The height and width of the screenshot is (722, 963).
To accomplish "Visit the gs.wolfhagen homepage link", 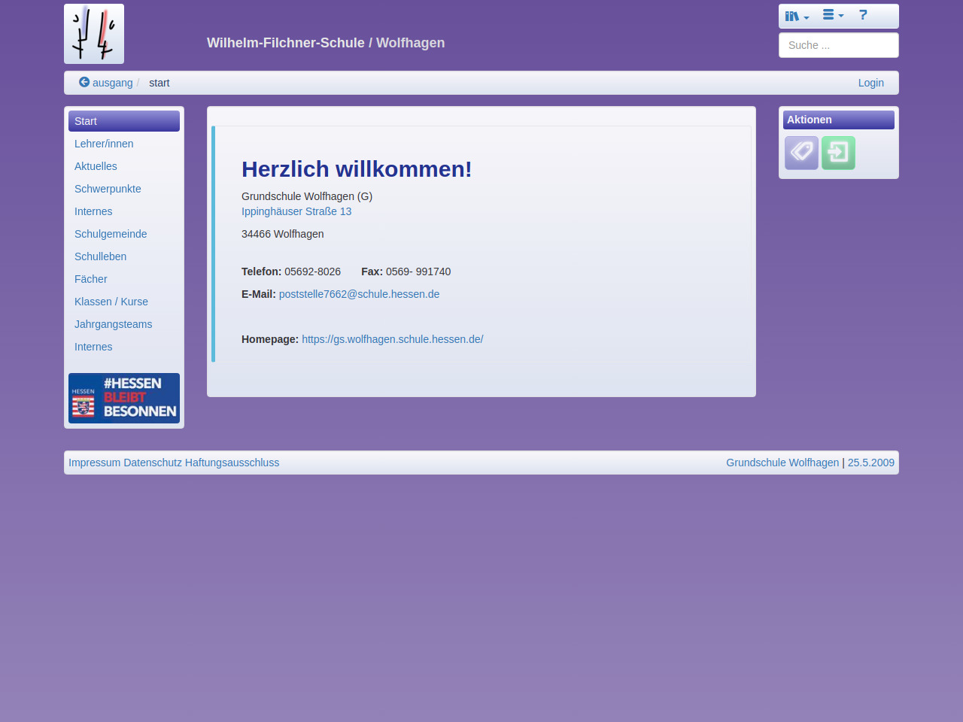I will point(392,339).
